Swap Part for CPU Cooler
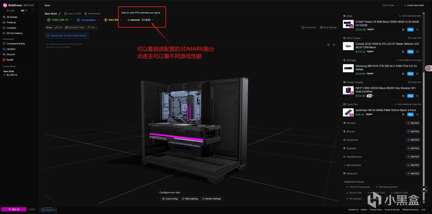432x214 pixels. (414, 38)
